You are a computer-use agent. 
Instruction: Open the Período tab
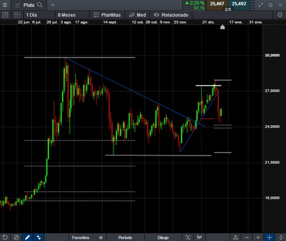(125, 237)
